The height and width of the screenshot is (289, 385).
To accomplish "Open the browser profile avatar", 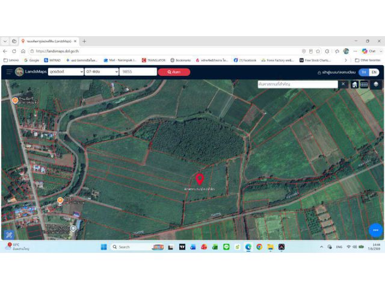I will click(346, 51).
